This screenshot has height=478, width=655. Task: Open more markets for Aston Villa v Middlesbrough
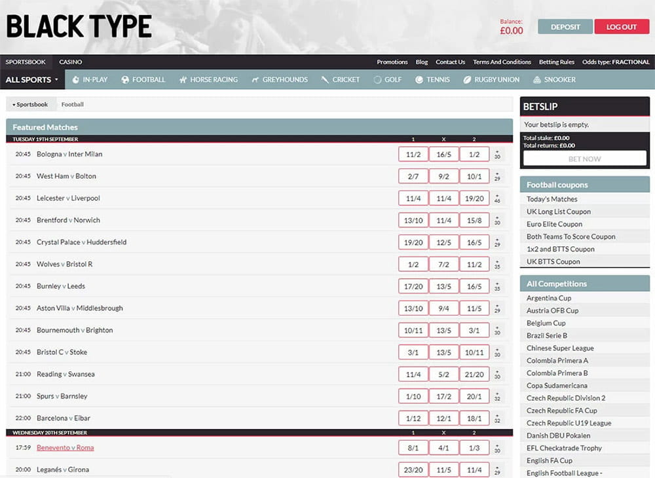coord(497,308)
